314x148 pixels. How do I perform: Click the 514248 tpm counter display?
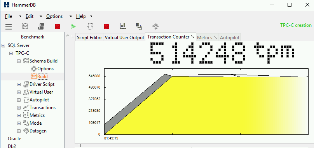click(222, 53)
